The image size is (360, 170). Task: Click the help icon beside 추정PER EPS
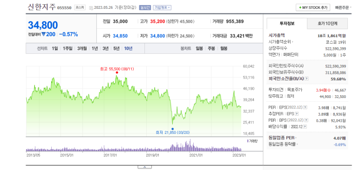tap(297, 114)
